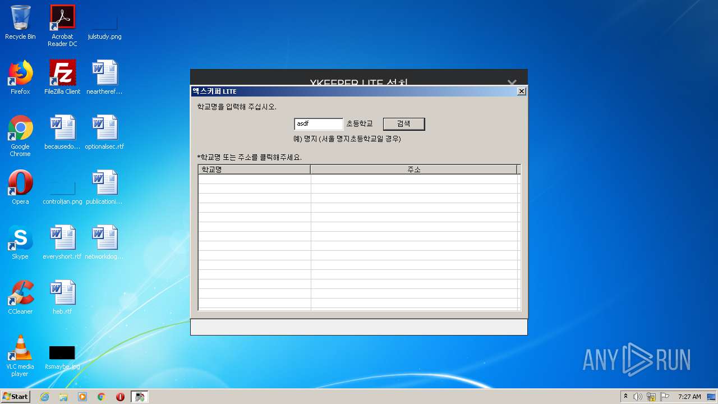This screenshot has height=404, width=718.
Task: Open FileZilla Client shortcut
Action: pyautogui.click(x=62, y=77)
